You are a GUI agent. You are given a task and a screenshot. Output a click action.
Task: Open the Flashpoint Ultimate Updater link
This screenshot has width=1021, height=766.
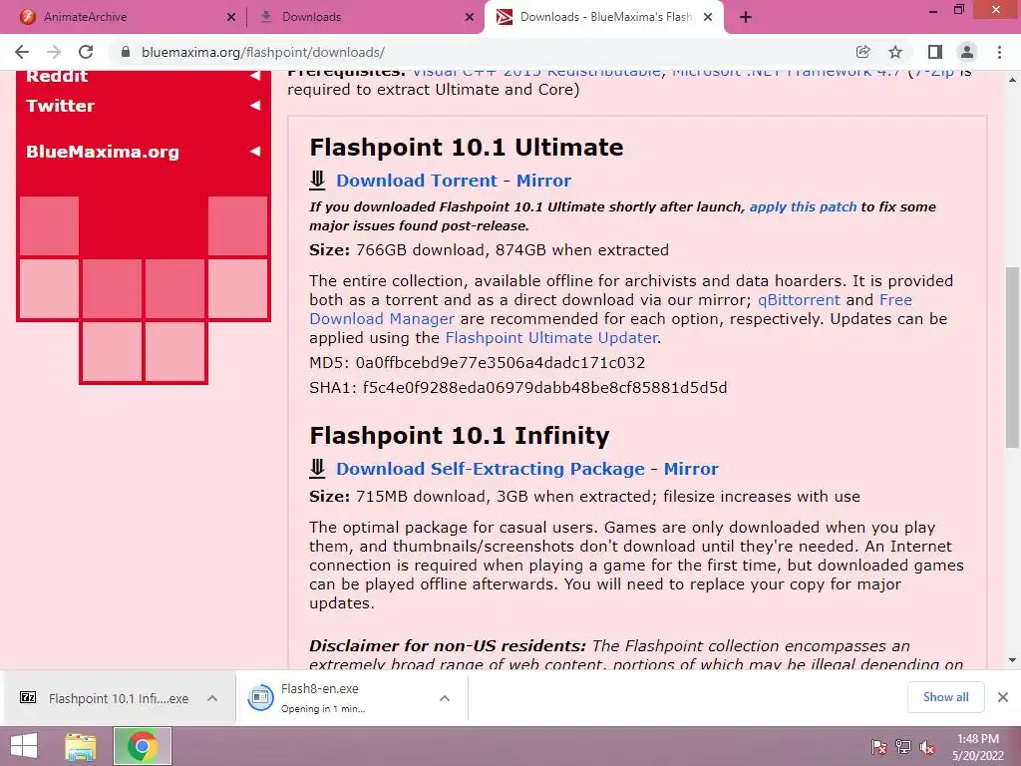551,337
